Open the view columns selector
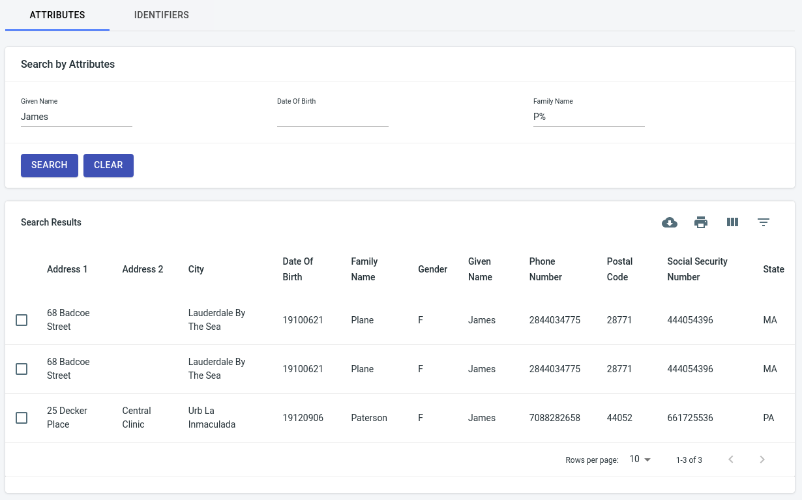Screen dimensions: 802x500 pos(732,222)
